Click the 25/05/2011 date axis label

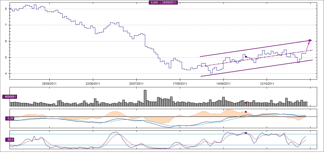click(50, 83)
